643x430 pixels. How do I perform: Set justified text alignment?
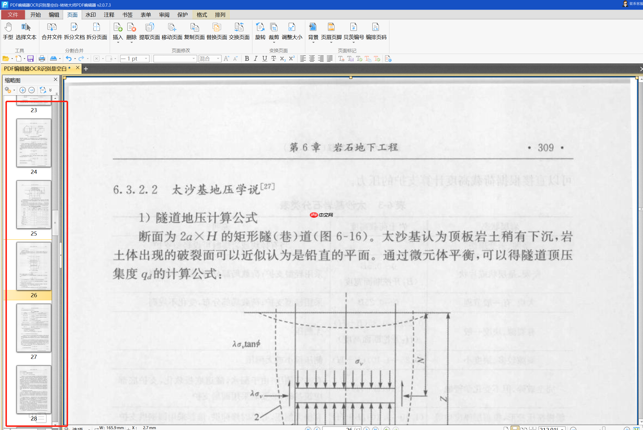pyautogui.click(x=330, y=59)
